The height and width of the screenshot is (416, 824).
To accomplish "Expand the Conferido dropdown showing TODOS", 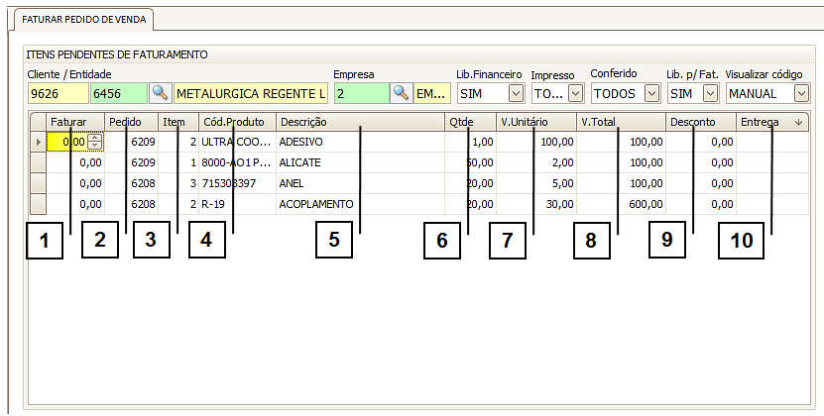I will tap(650, 93).
